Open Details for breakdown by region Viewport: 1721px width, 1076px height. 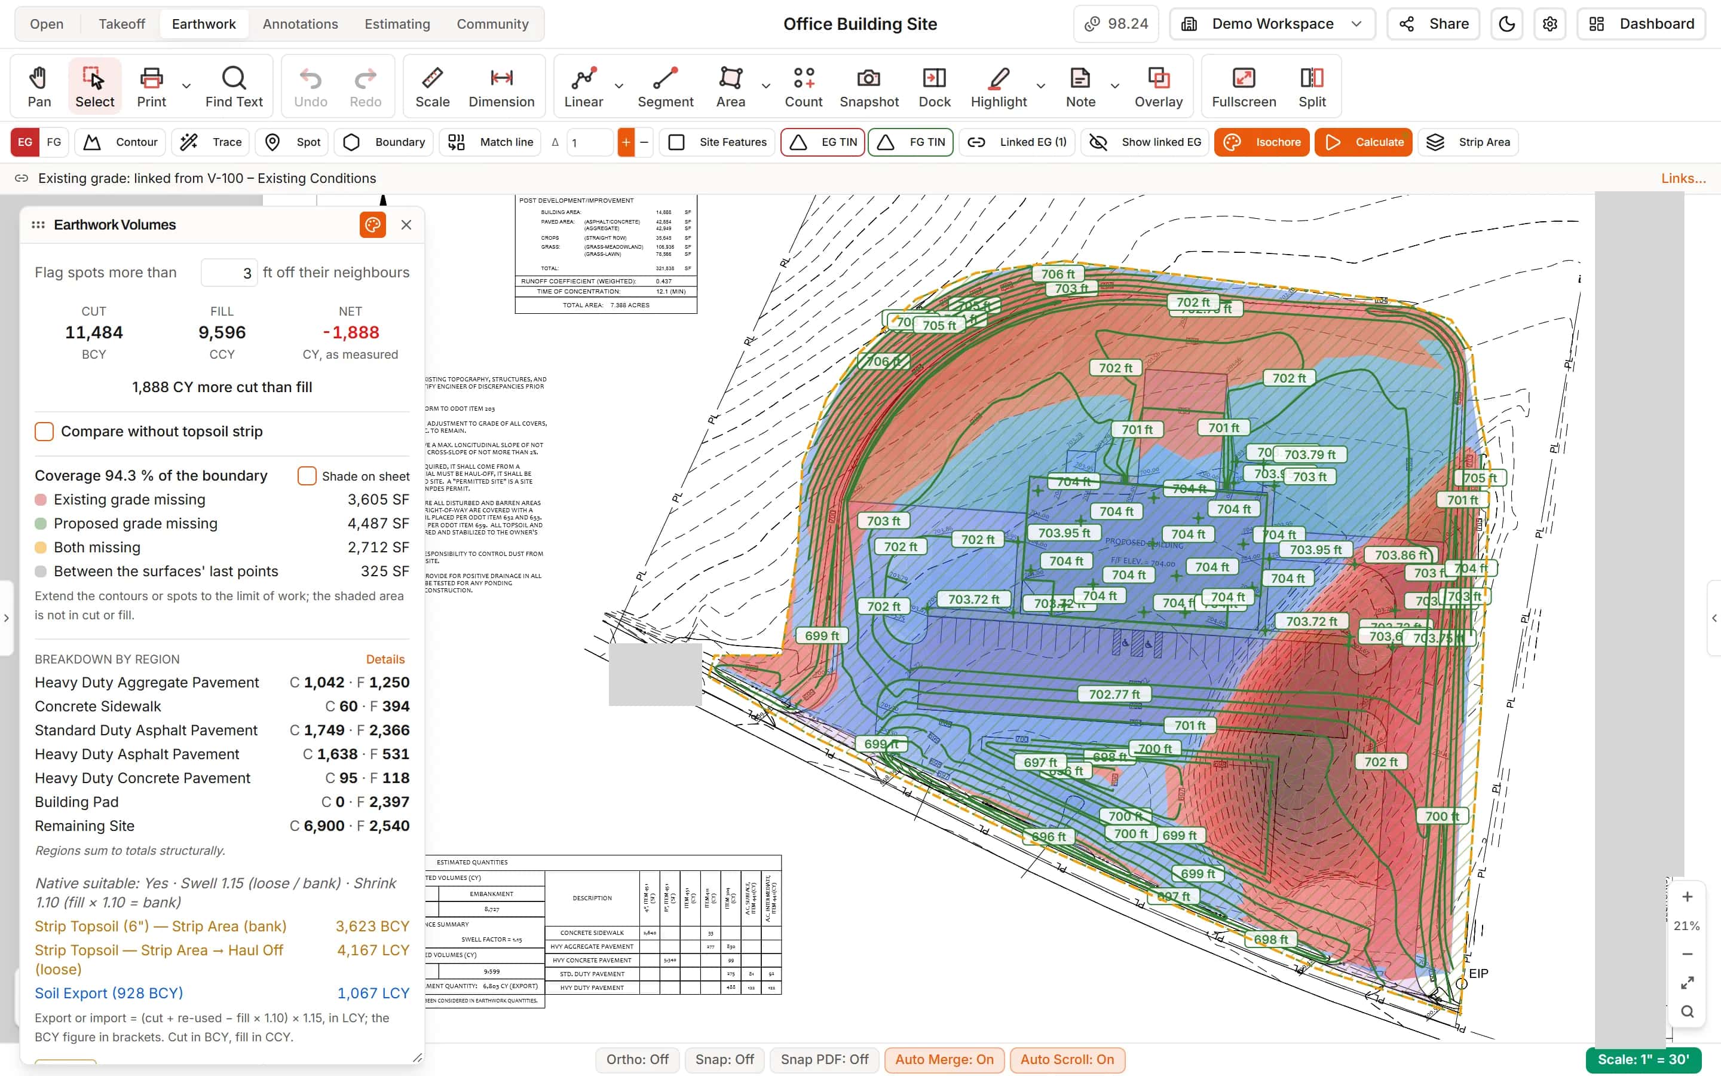point(385,660)
